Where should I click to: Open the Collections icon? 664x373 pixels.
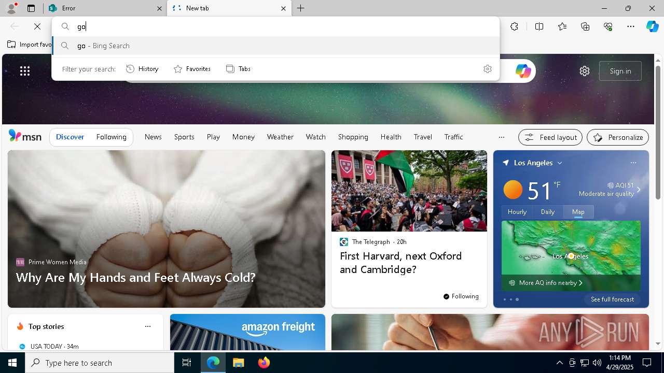click(586, 26)
